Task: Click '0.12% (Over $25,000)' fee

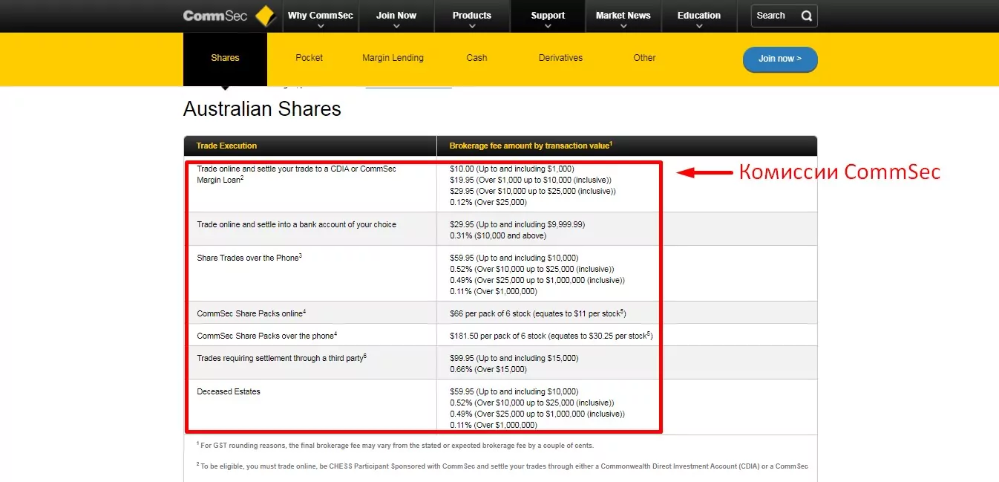Action: coord(488,202)
